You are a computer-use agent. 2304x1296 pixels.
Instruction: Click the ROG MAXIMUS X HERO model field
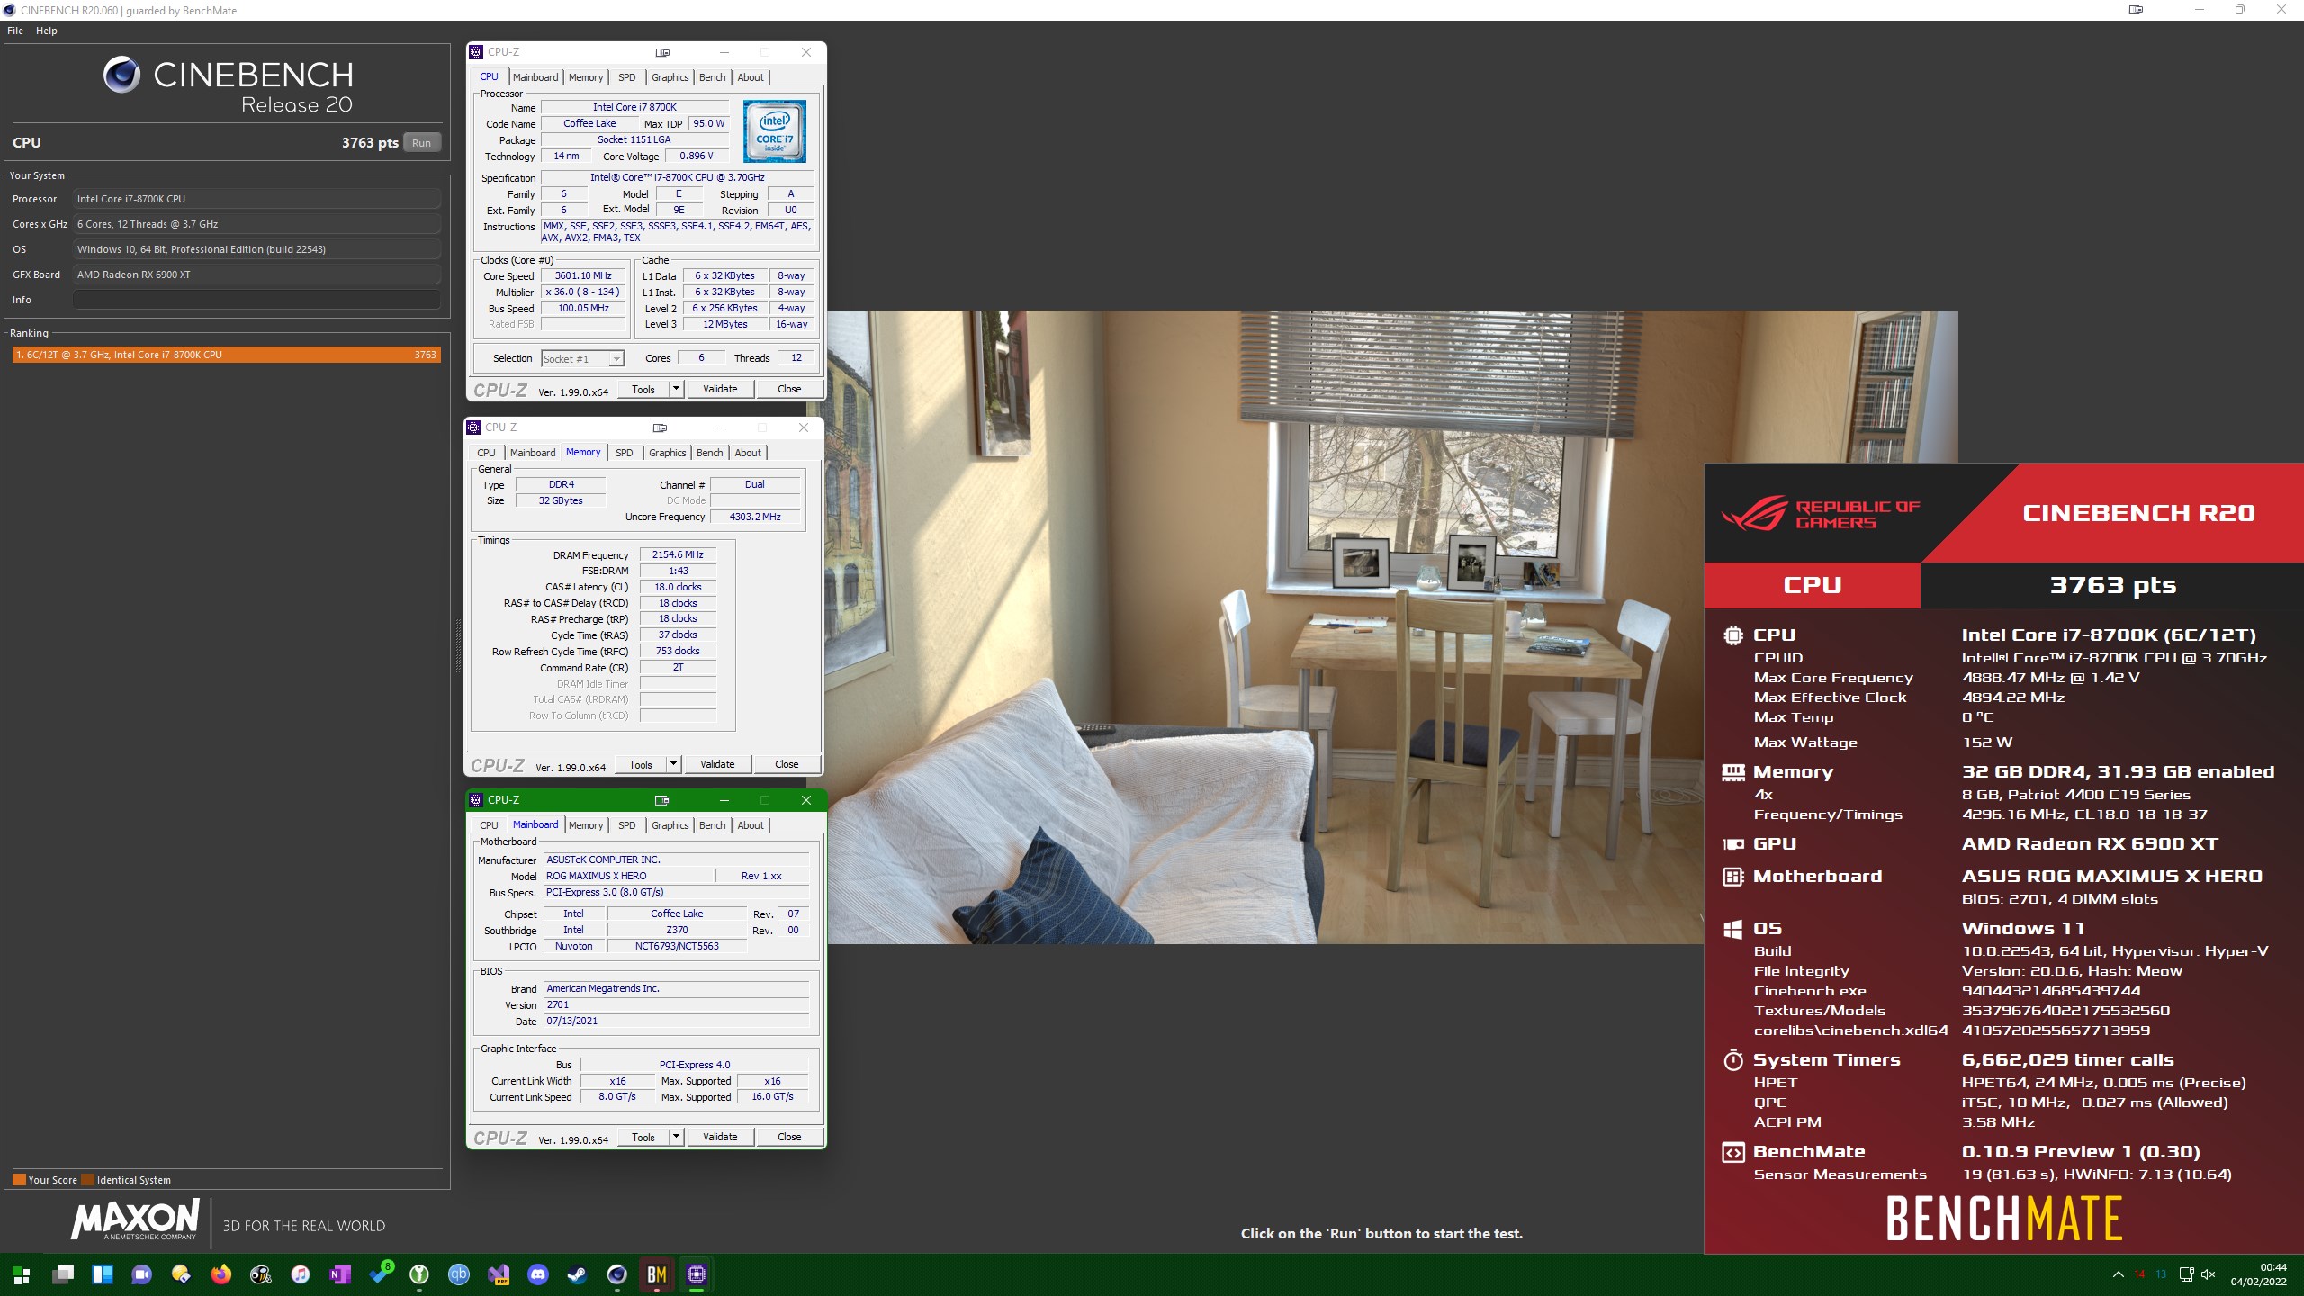pos(627,876)
